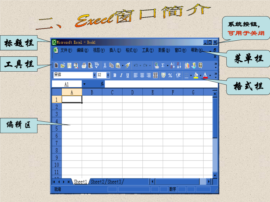The height and width of the screenshot is (202, 270).
Task: Apply percent style to the cell
Action: [x=170, y=75]
